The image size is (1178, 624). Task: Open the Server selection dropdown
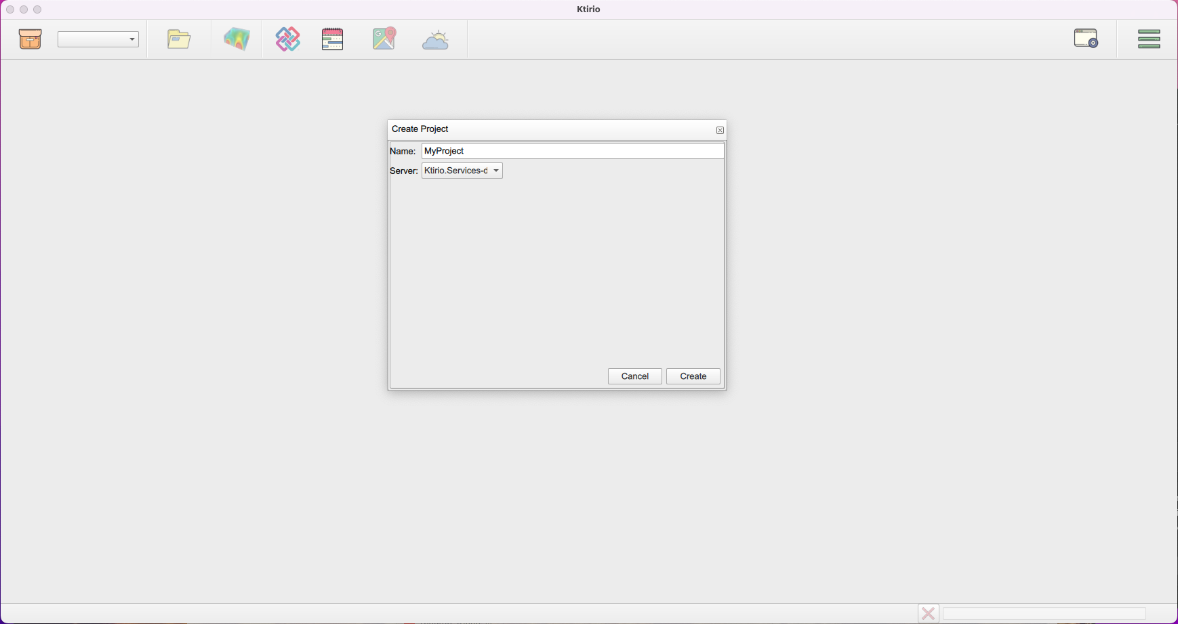(461, 171)
